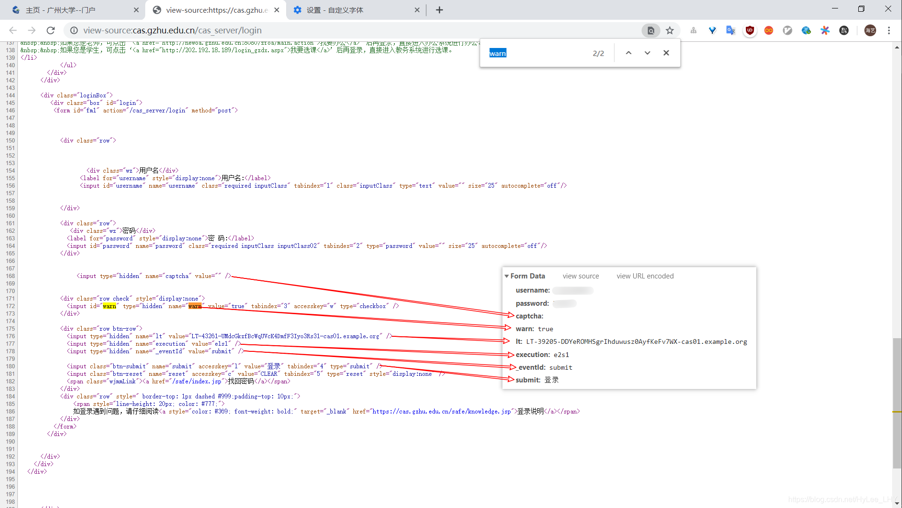Open the /safe/index.jsp link

[x=196, y=381]
